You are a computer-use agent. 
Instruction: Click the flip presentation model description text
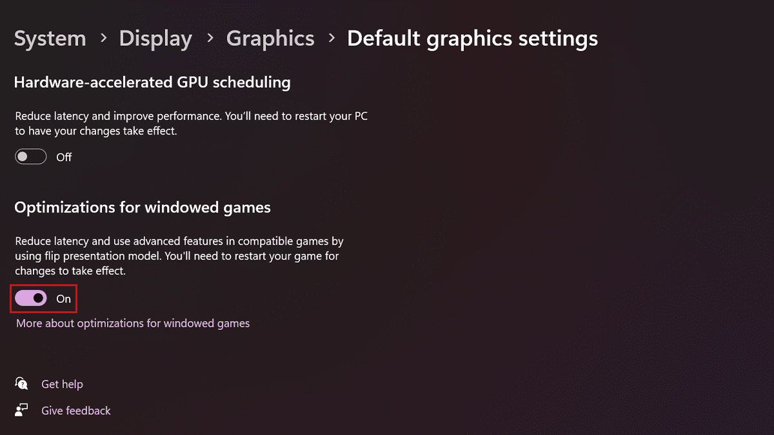coord(179,256)
